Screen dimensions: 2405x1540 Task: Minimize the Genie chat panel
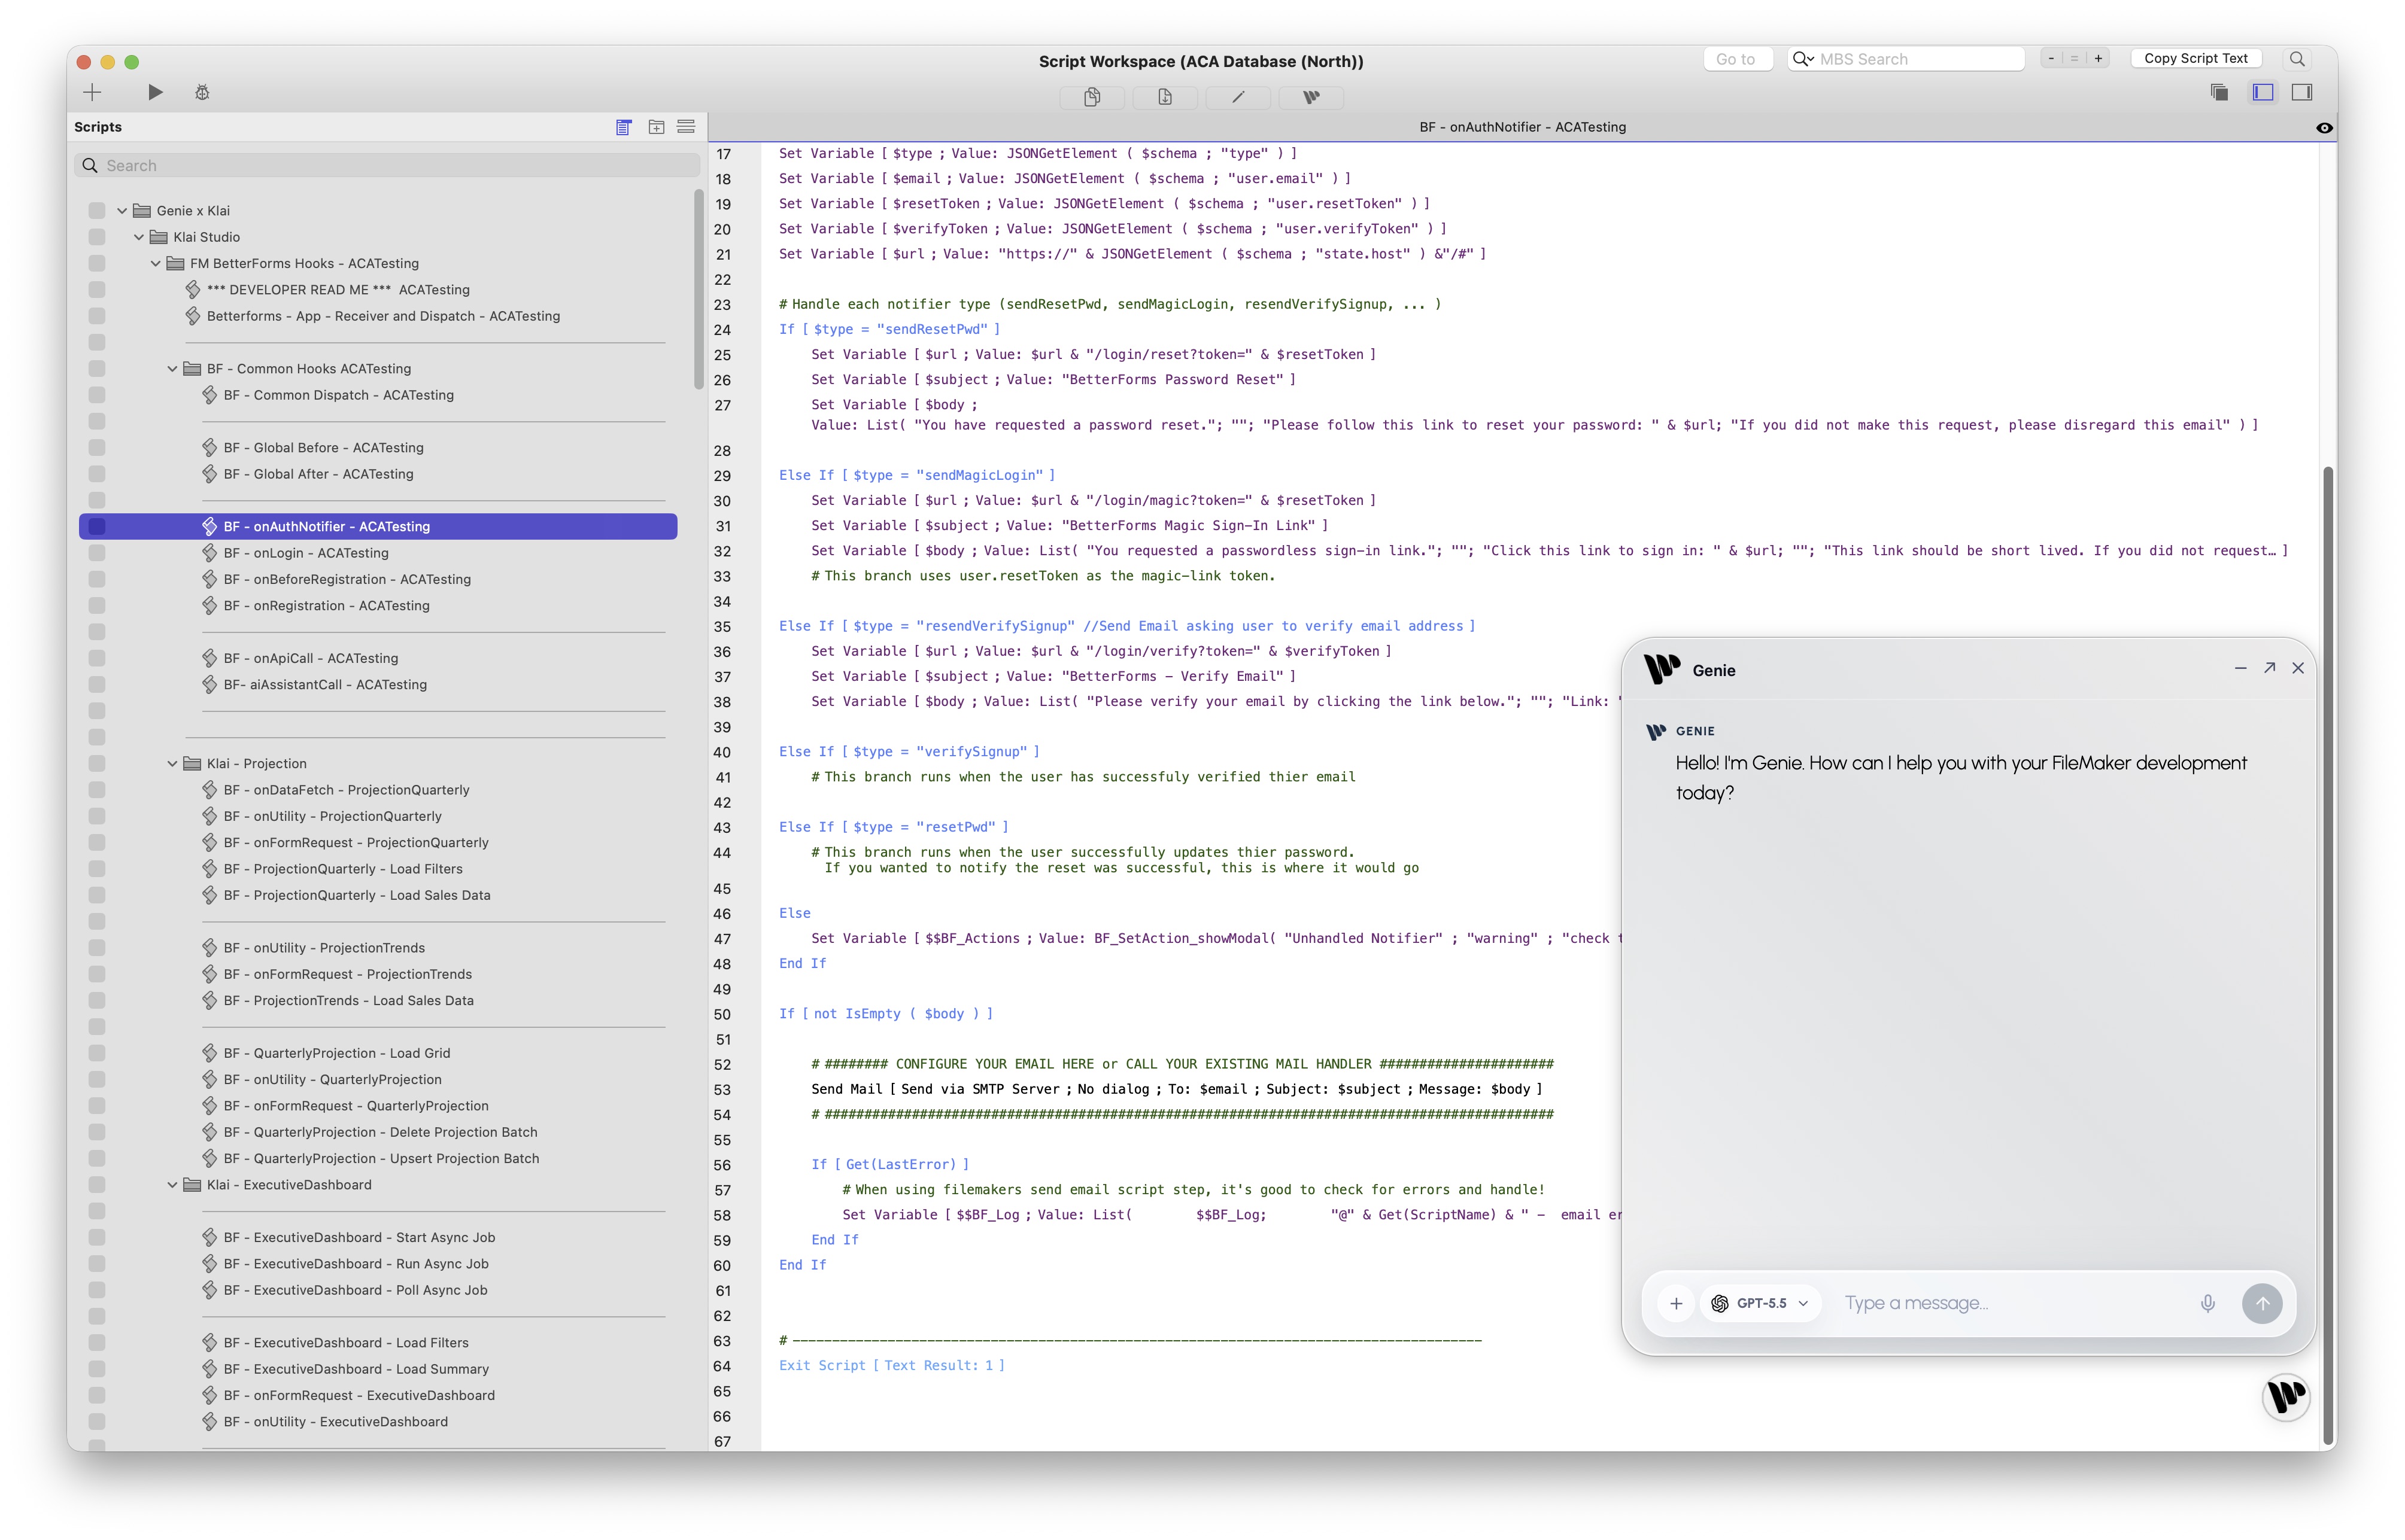click(2241, 668)
